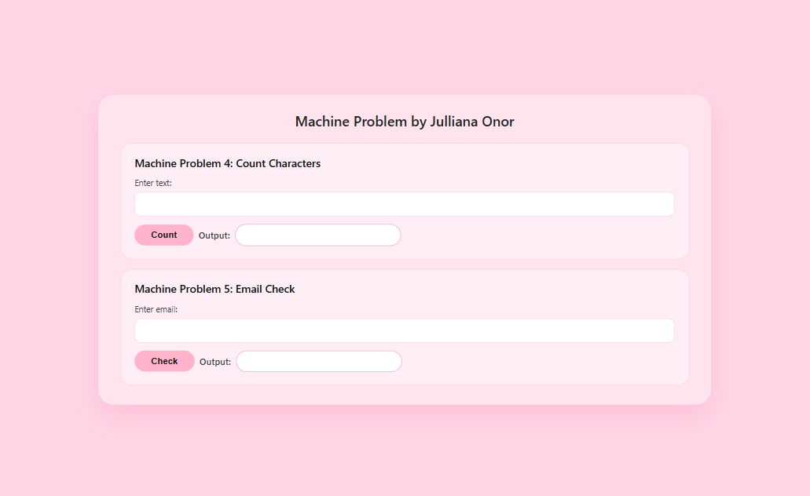Viewport: 810px width, 496px height.
Task: Click the Enter email label
Action: [x=154, y=309]
